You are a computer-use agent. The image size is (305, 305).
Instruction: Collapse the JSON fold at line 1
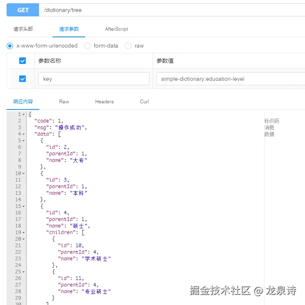coord(23,114)
